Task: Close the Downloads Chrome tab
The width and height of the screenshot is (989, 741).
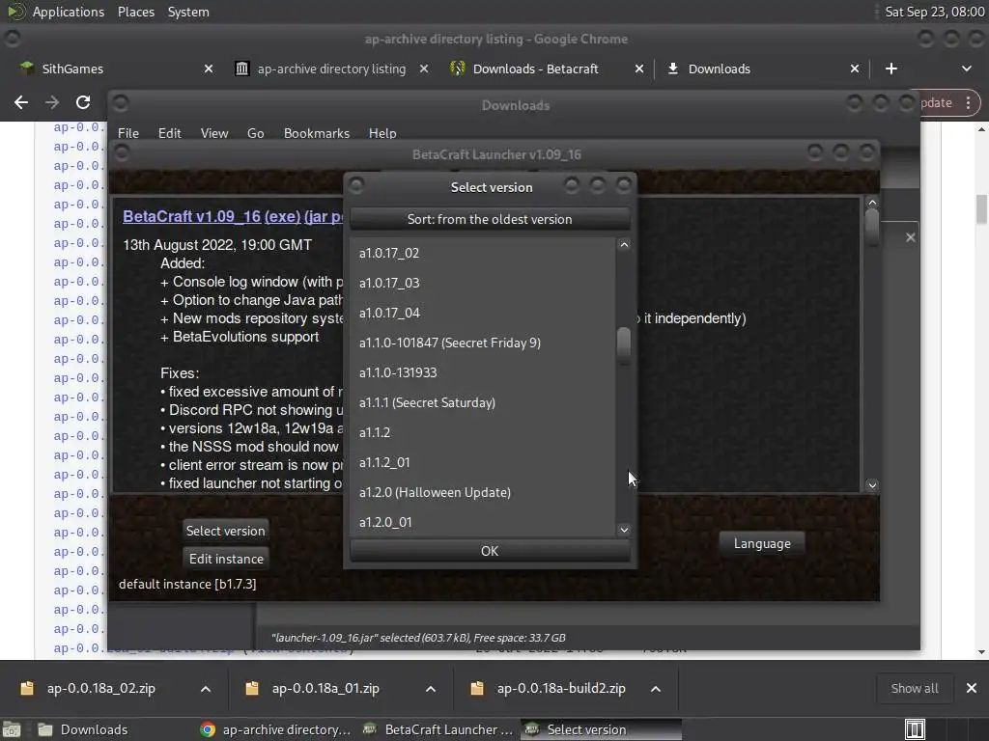Action: [854, 69]
